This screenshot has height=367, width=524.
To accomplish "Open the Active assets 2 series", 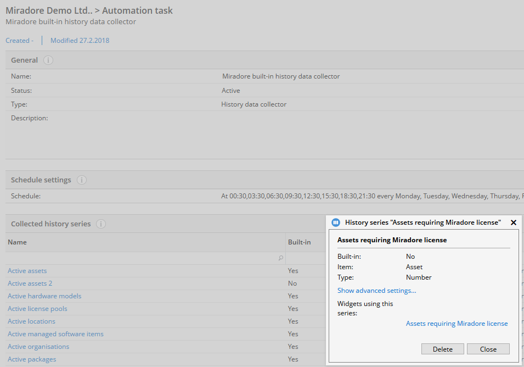I will pos(30,283).
